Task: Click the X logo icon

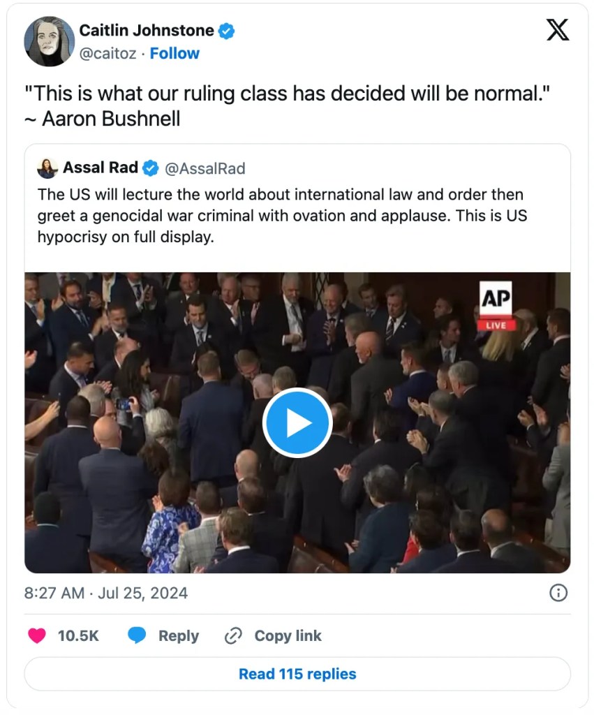Action: (557, 30)
